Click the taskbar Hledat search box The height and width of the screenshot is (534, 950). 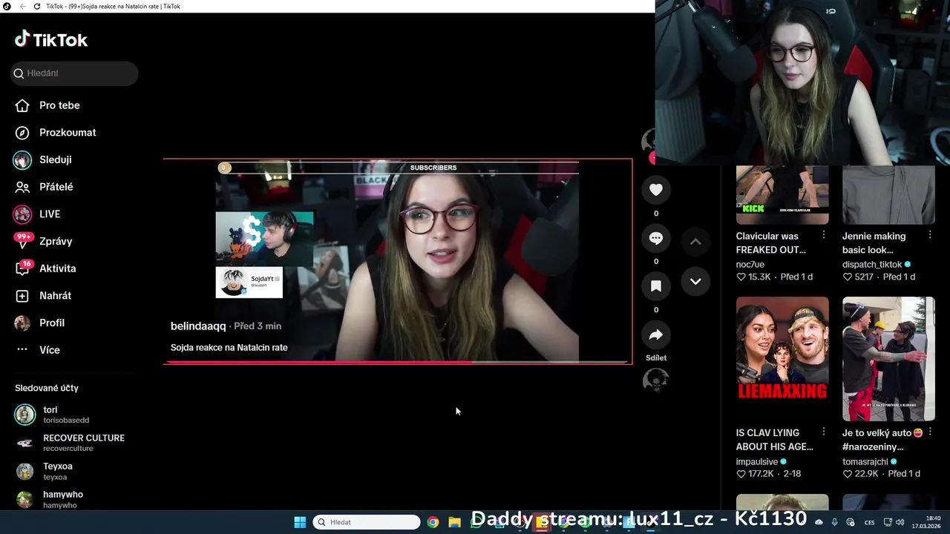tap(367, 522)
